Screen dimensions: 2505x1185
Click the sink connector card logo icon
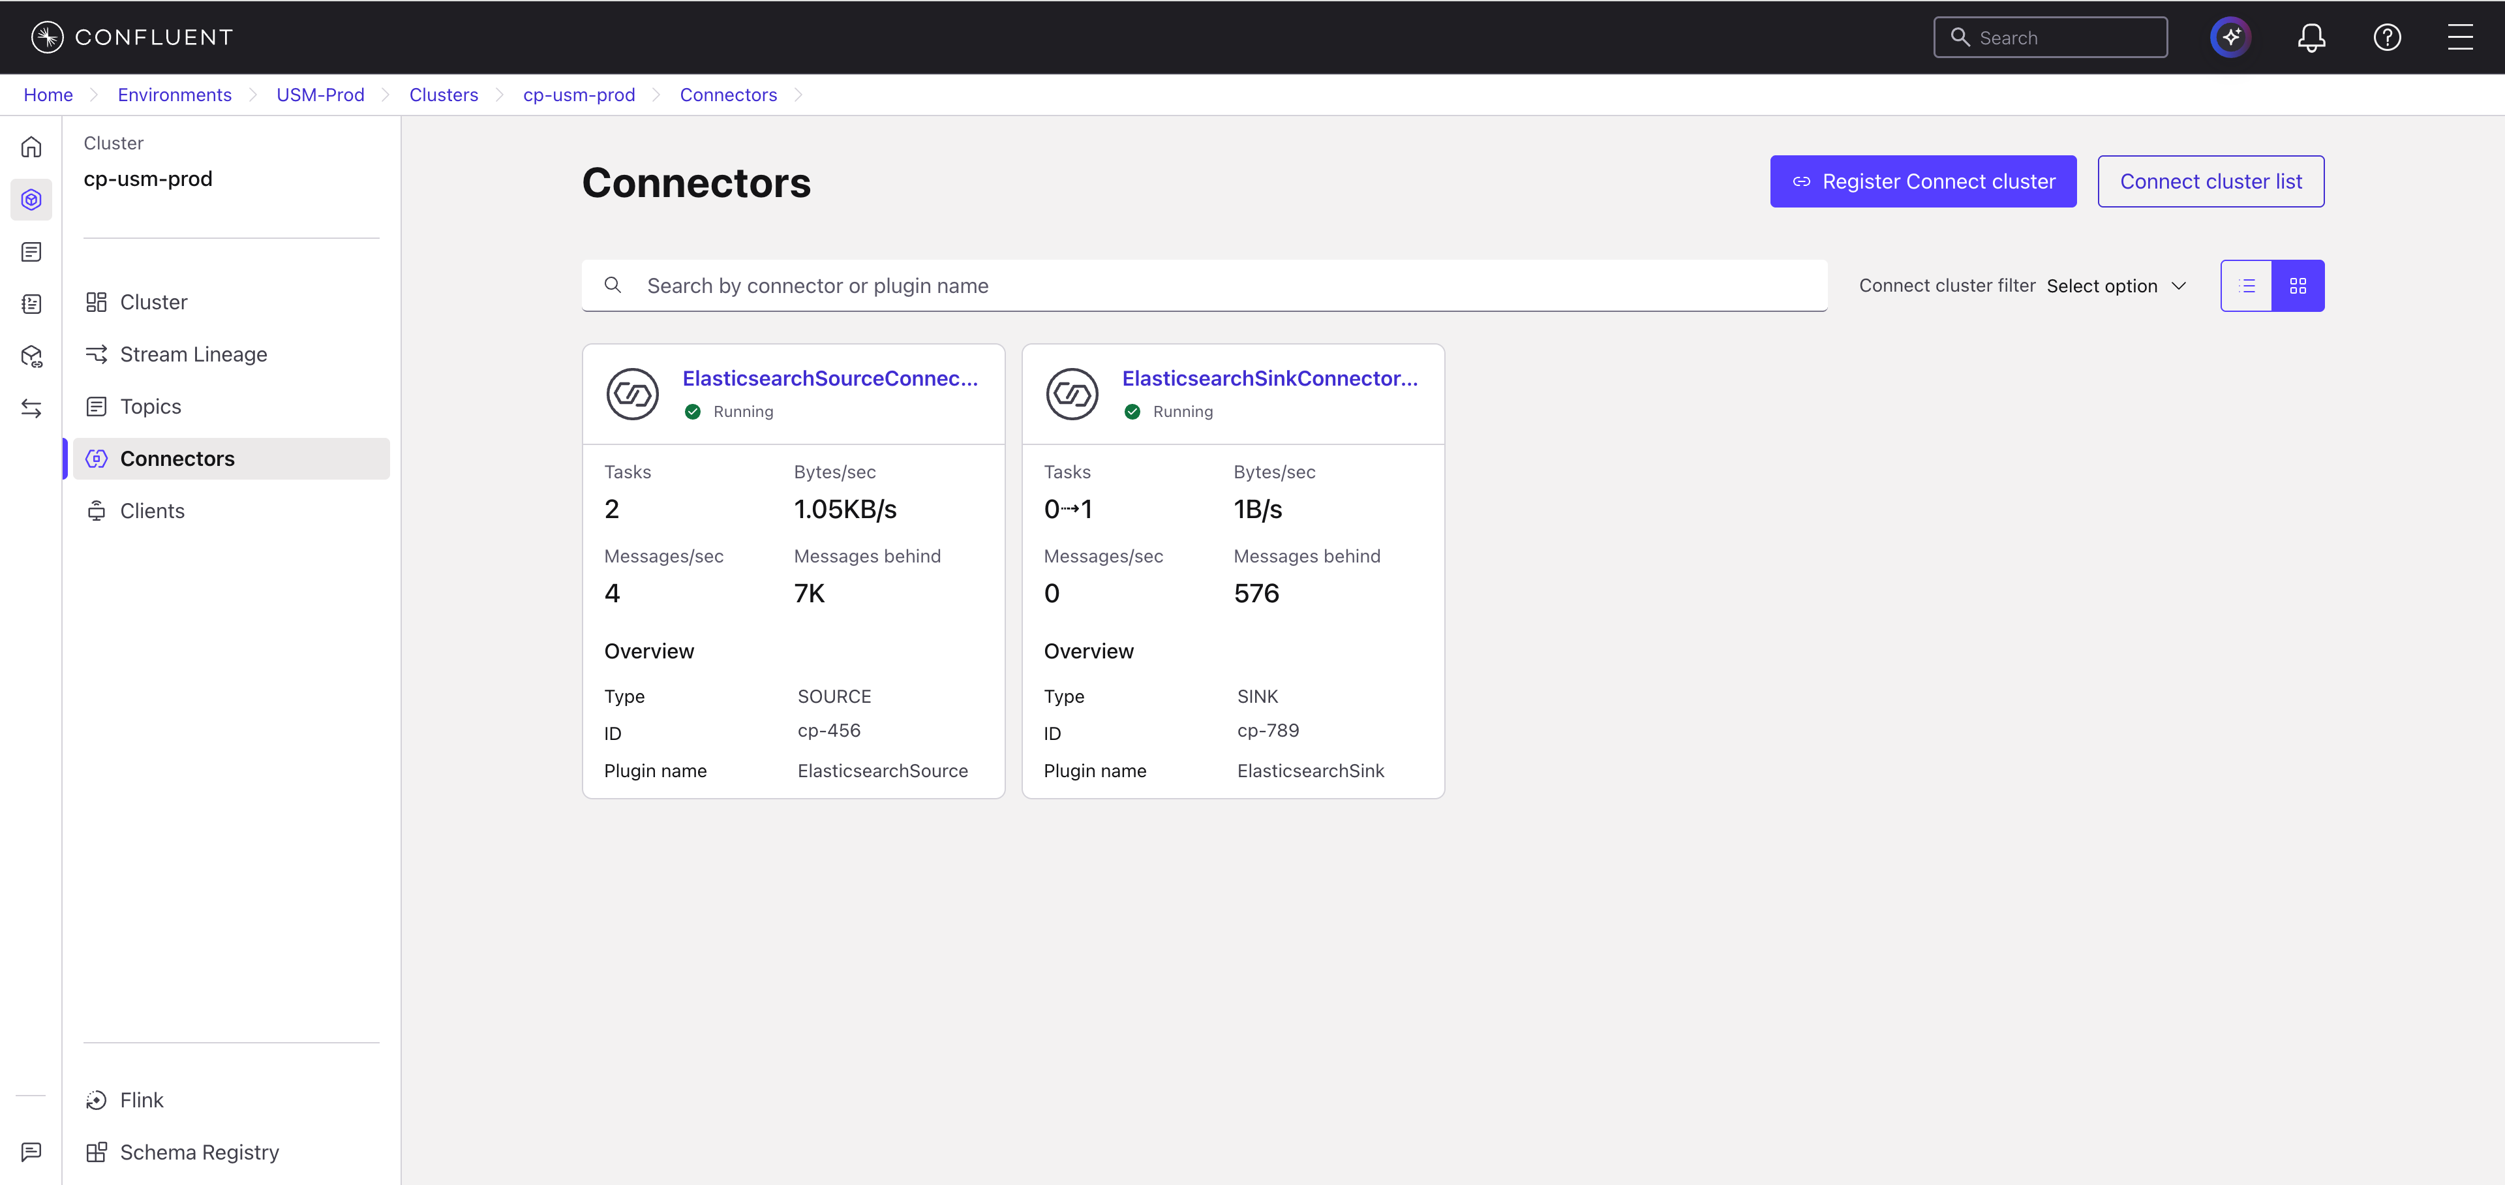(1072, 394)
